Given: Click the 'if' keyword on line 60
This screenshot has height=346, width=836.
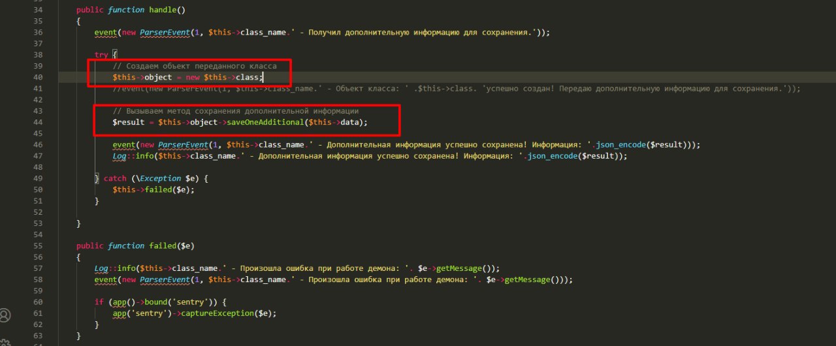Looking at the screenshot, I should 99,302.
